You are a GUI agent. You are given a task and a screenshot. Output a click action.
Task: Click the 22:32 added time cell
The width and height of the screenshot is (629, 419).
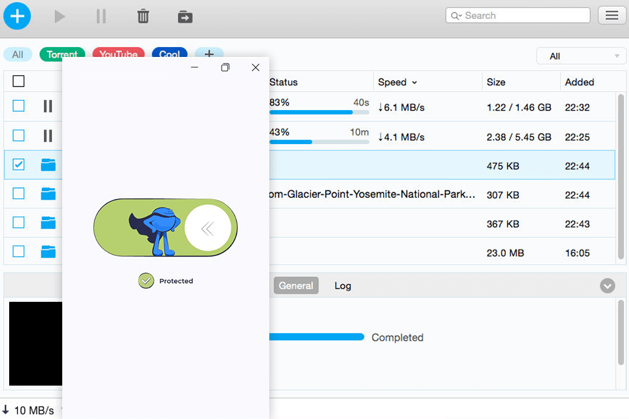pos(577,107)
